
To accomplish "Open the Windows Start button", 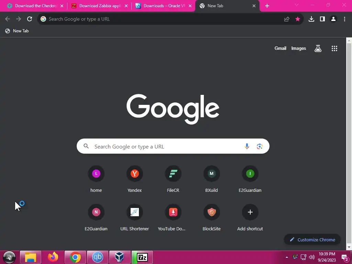I will tap(9, 257).
